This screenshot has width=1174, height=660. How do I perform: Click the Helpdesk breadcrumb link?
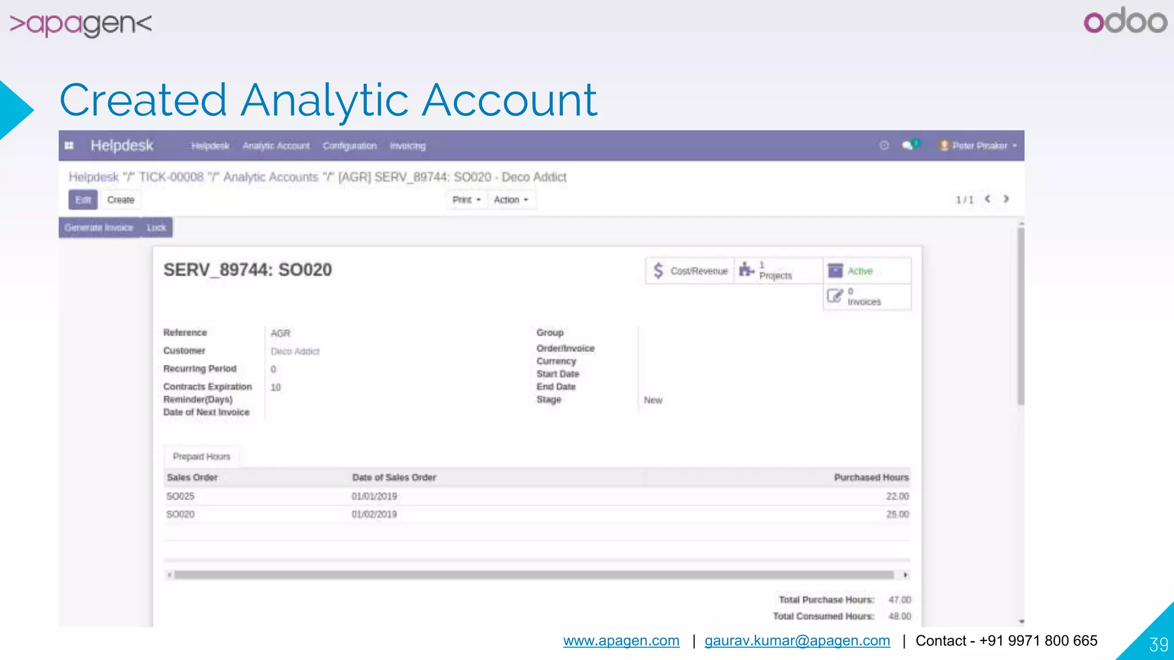pos(93,177)
